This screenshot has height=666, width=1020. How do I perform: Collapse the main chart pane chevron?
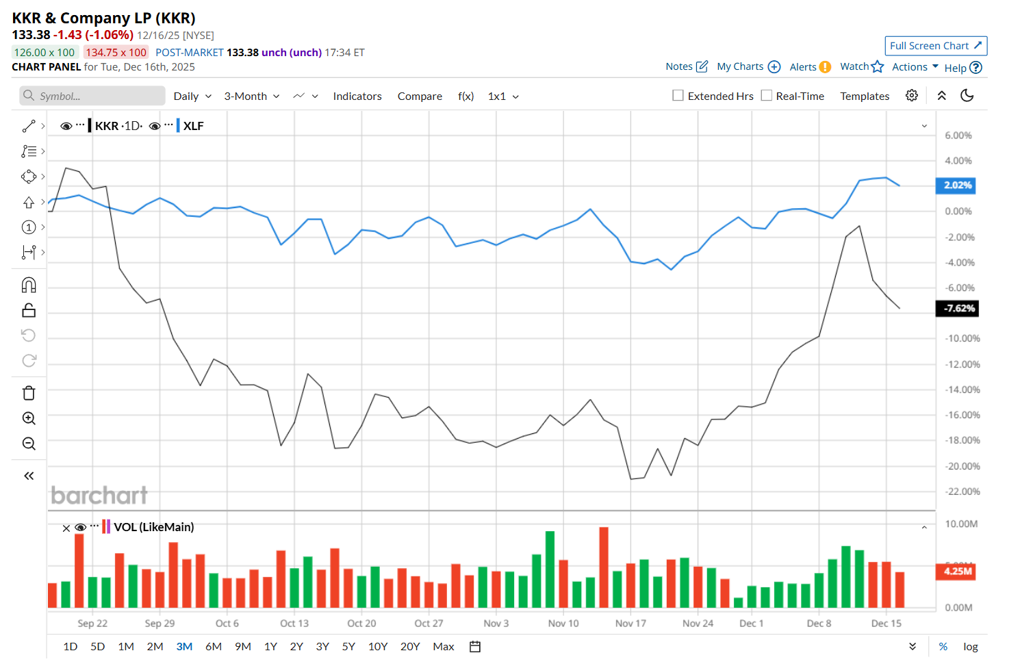(924, 126)
